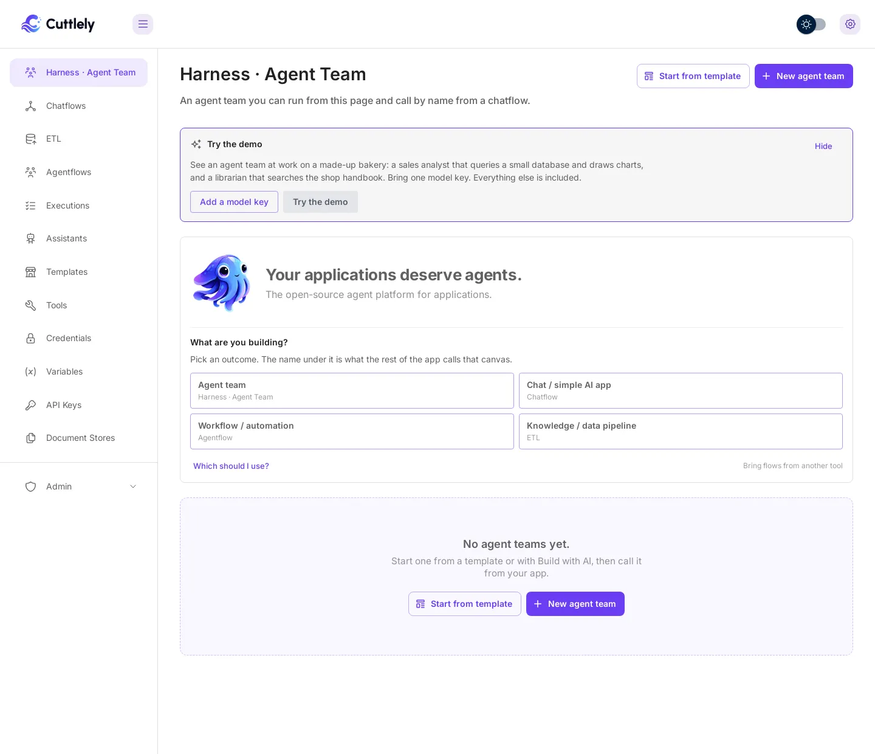The width and height of the screenshot is (875, 754).
Task: Toggle the sidebar hamburger menu button
Action: [143, 24]
